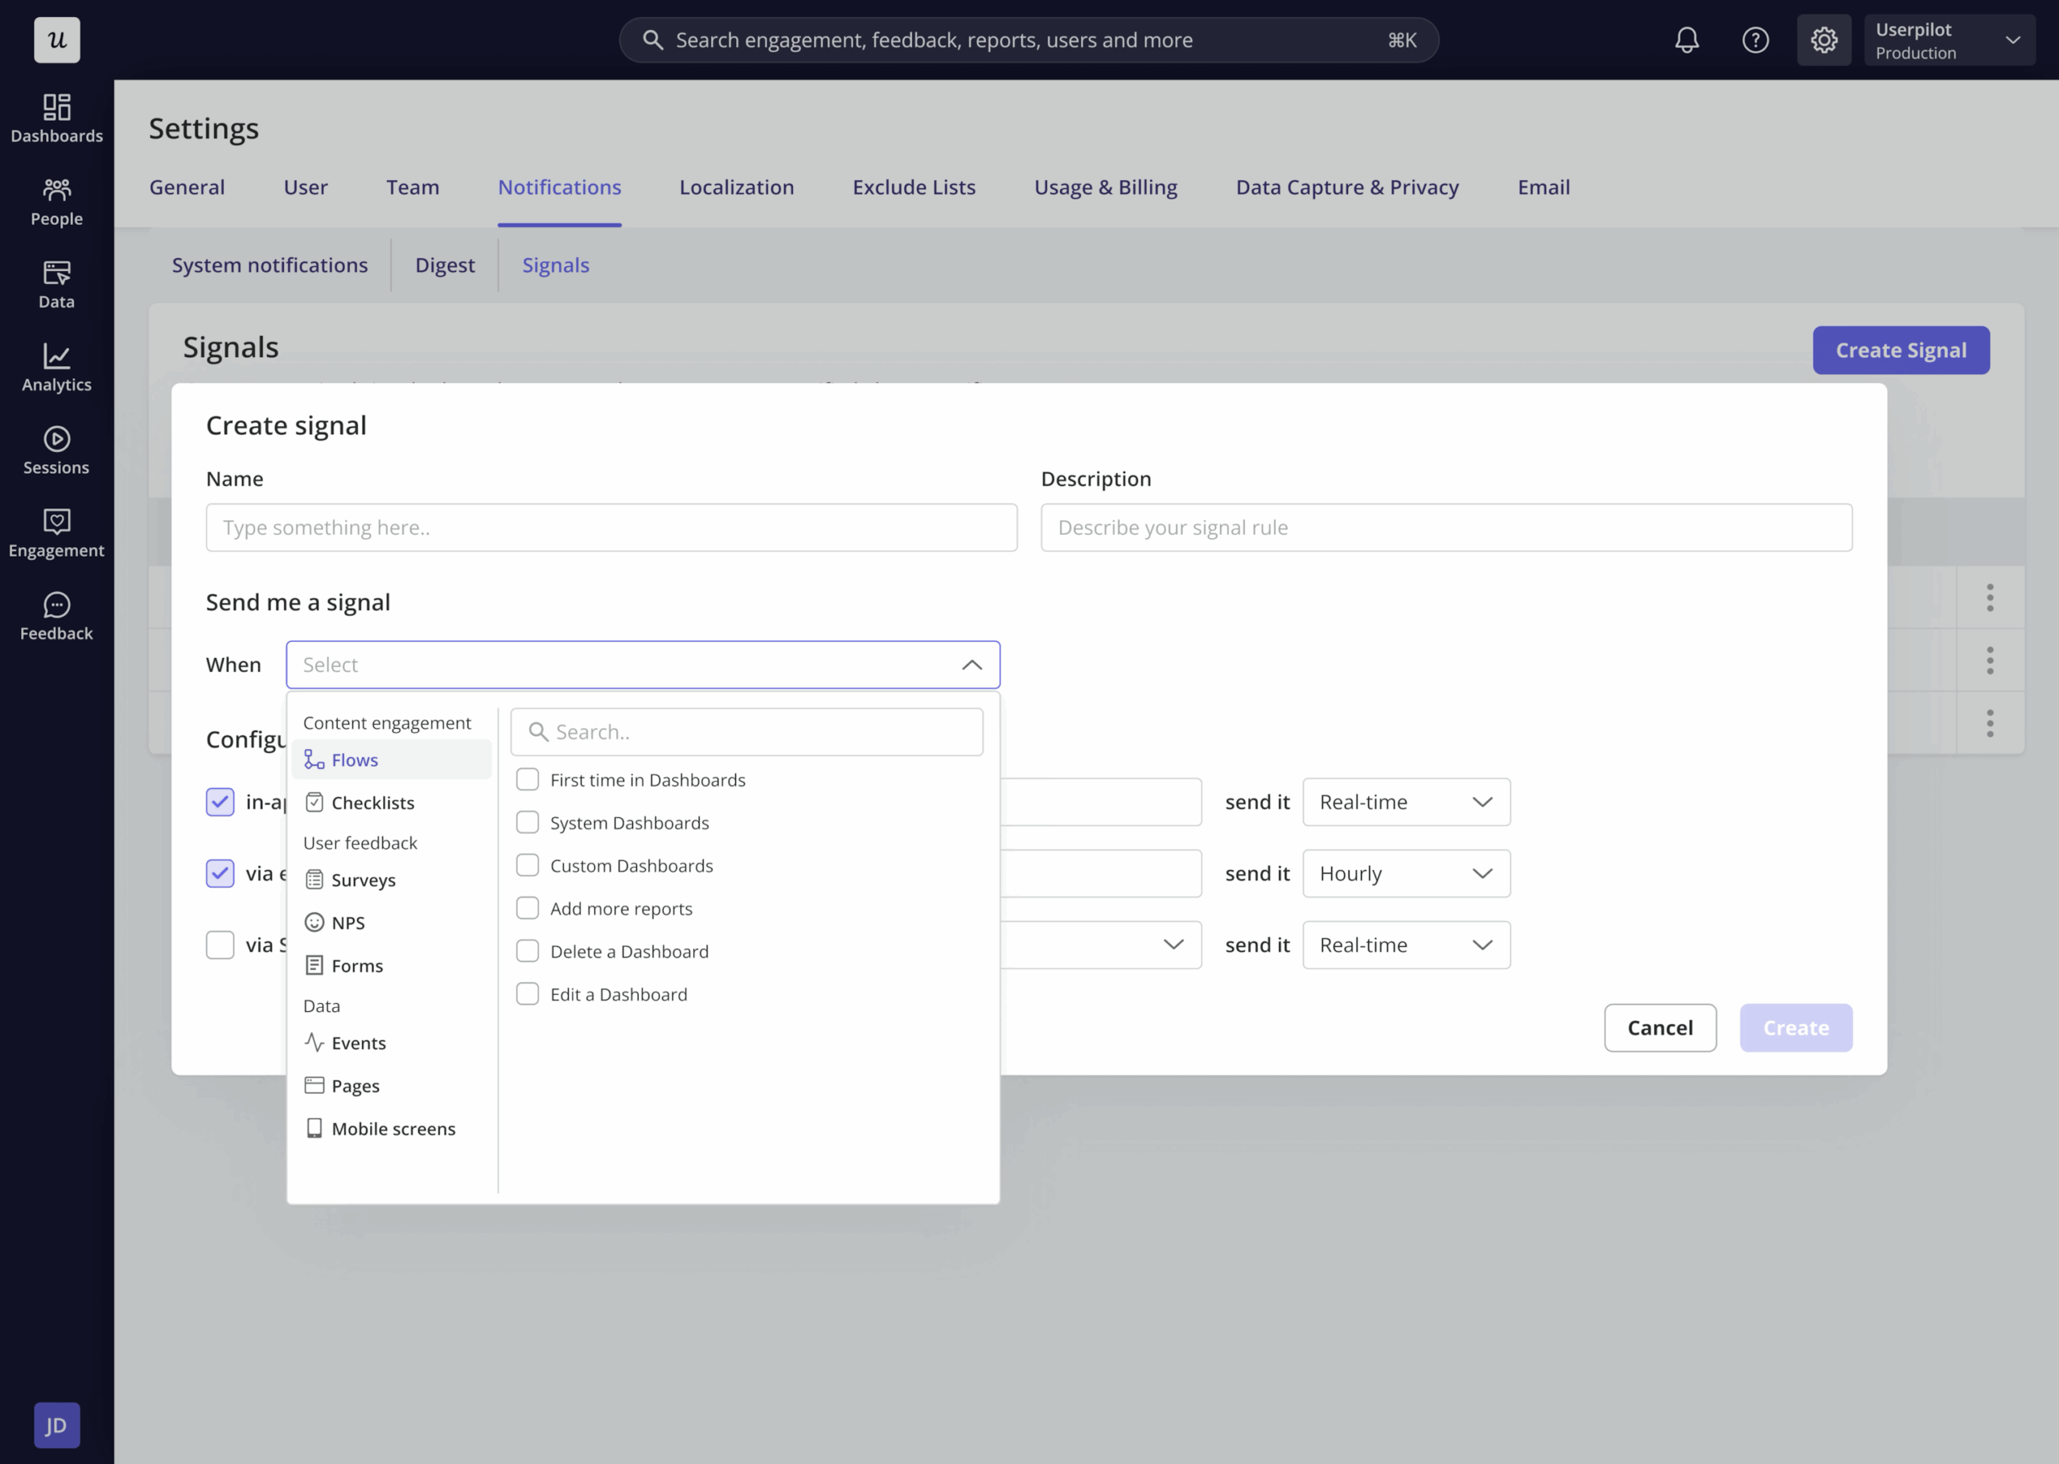
Task: Switch to the Digest tab
Action: [x=444, y=264]
